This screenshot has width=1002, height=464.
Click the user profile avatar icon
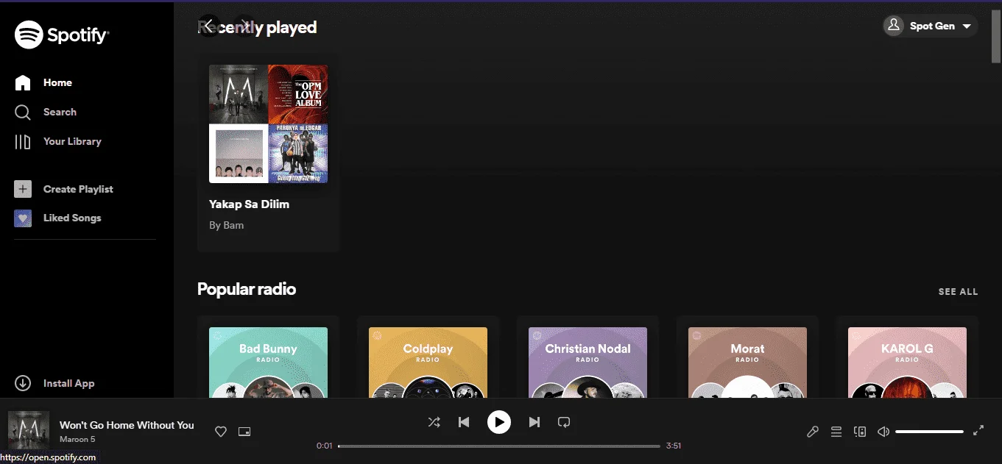(x=894, y=26)
